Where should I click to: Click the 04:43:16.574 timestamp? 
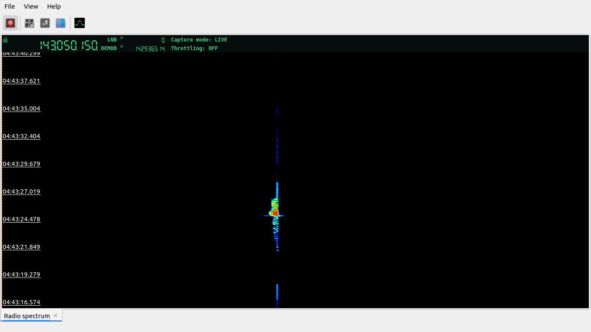(x=22, y=302)
